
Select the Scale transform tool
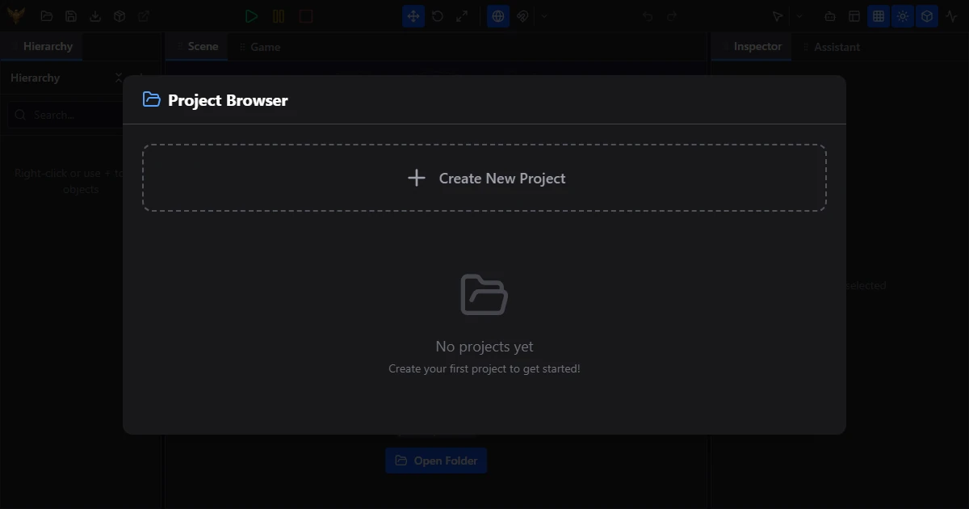[x=462, y=16]
